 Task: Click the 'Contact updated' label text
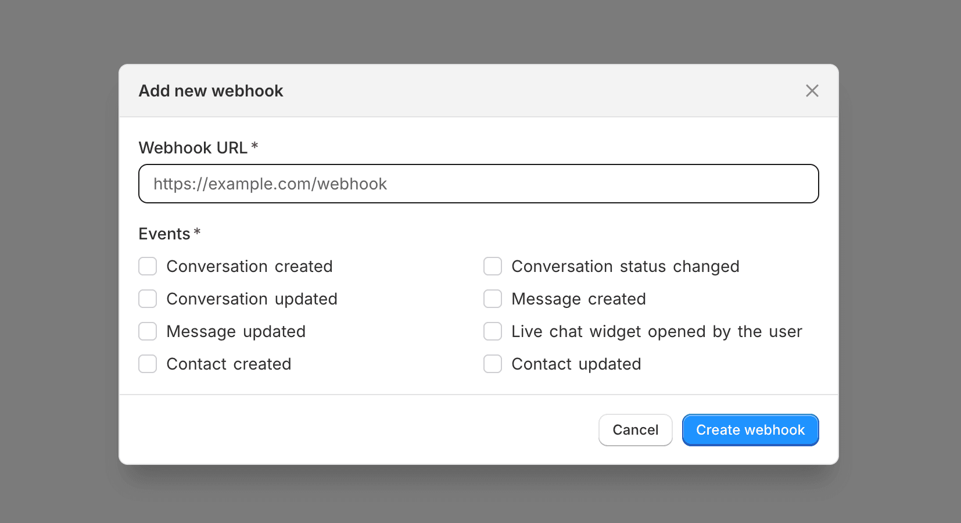576,364
